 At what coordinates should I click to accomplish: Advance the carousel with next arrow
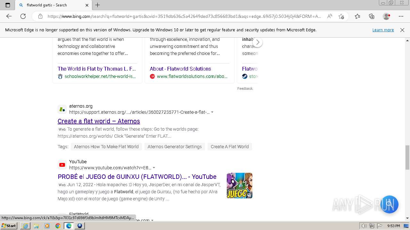pyautogui.click(x=258, y=42)
